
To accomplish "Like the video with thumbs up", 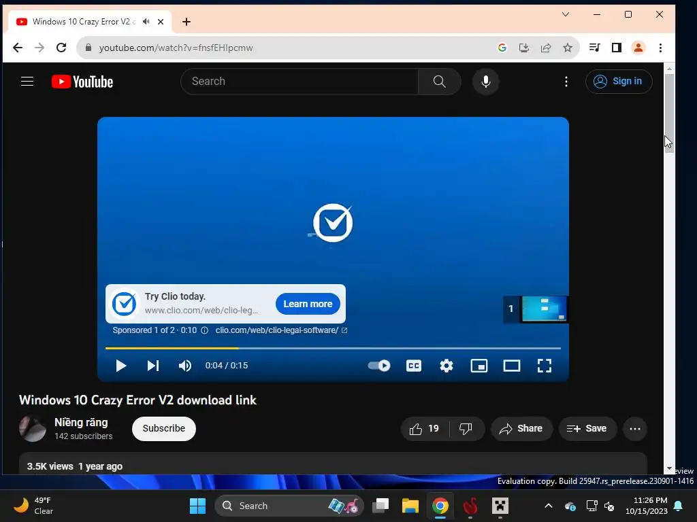I will 425,429.
